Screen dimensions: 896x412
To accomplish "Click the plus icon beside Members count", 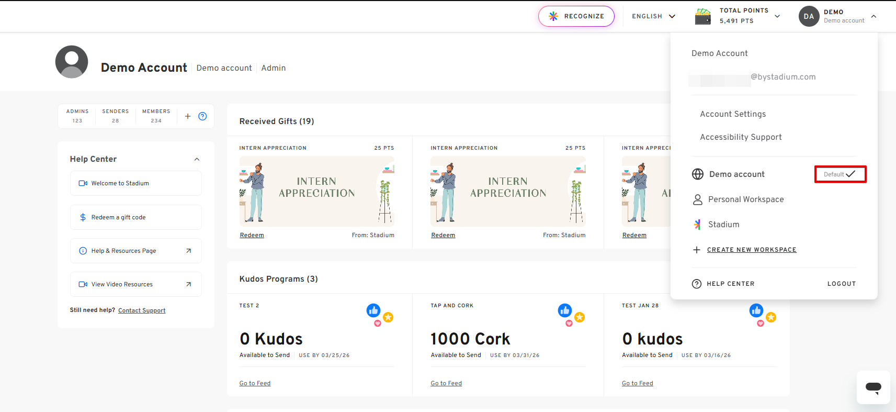I will (188, 116).
